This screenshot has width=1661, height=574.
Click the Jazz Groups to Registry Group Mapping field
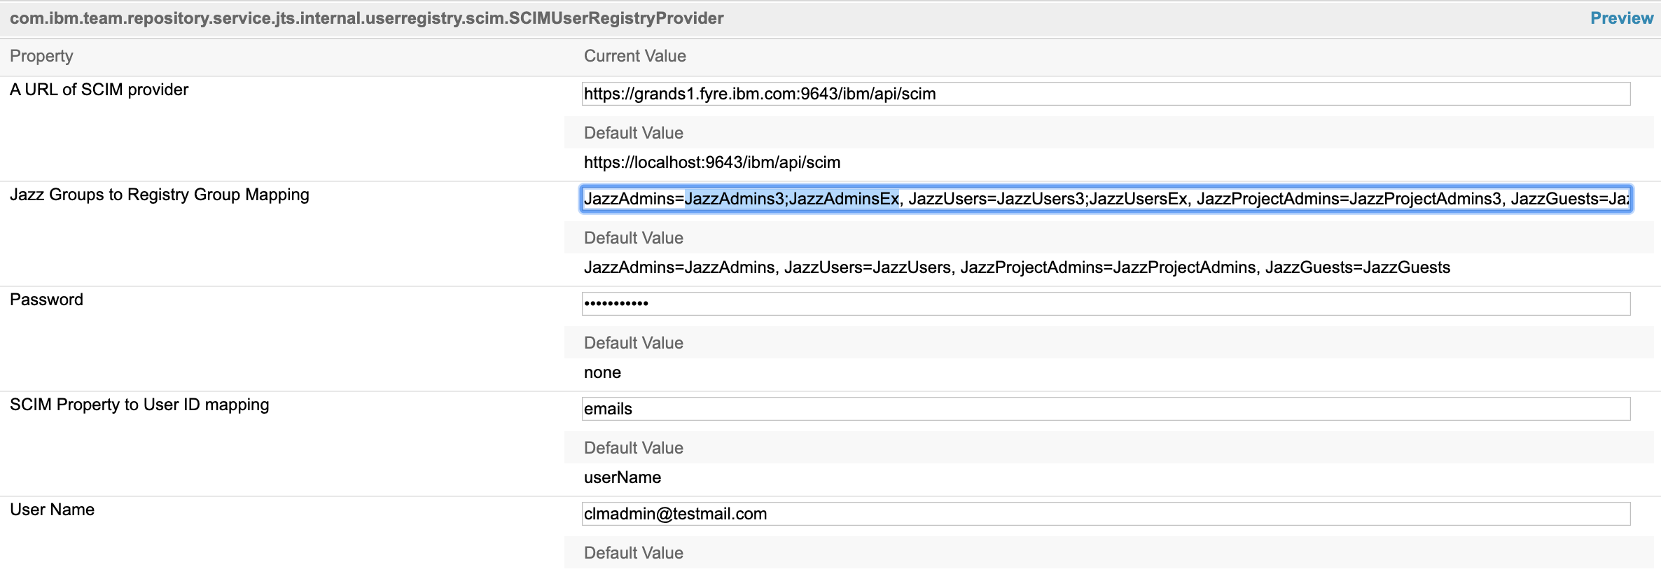point(1106,199)
